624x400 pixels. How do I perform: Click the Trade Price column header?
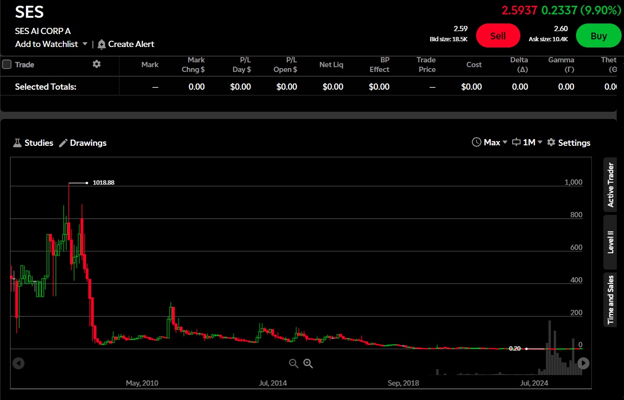[426, 65]
